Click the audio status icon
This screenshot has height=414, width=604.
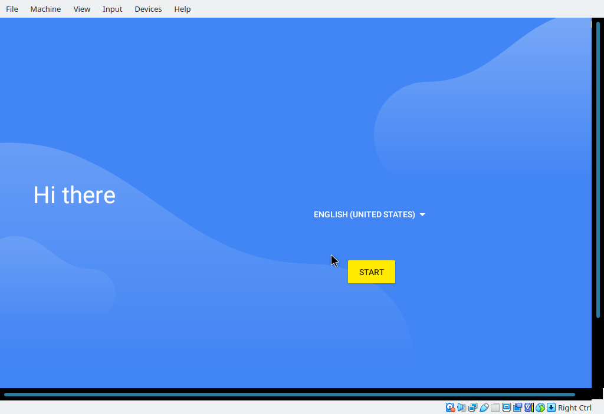[x=461, y=408]
